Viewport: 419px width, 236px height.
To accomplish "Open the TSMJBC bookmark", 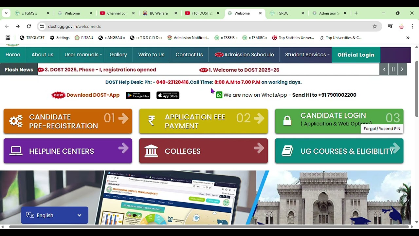I will pos(255,38).
